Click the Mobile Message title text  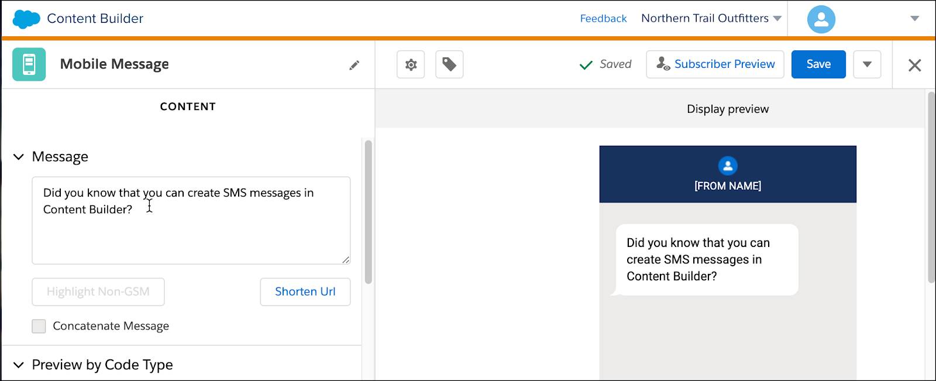115,64
